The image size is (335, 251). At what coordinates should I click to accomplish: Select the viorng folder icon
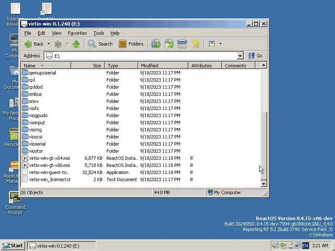(25, 130)
